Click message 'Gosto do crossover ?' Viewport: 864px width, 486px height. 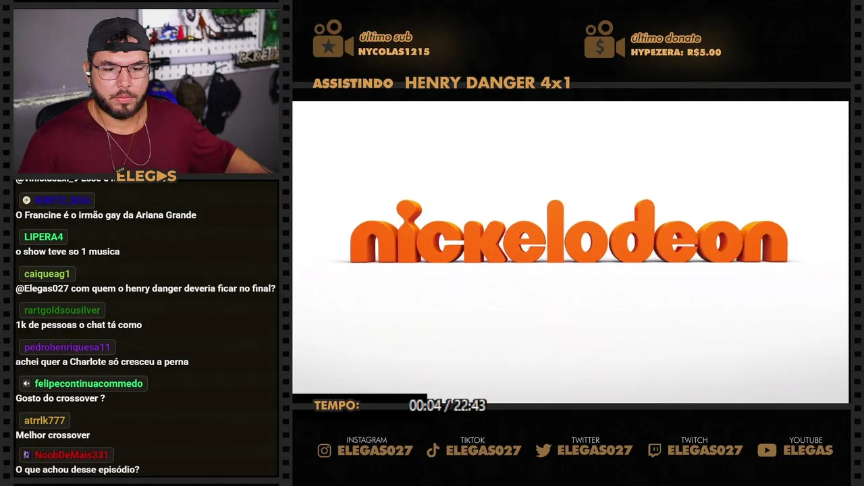[60, 398]
